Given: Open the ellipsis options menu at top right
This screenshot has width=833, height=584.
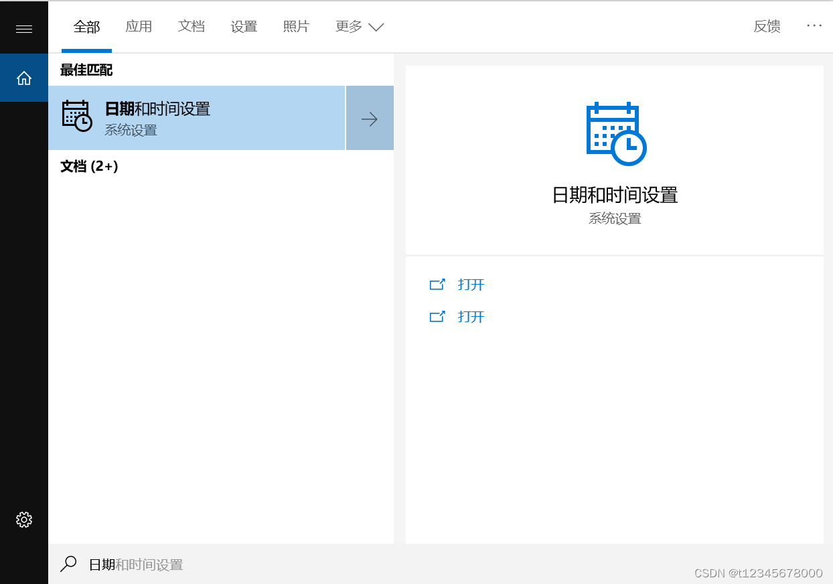Looking at the screenshot, I should (x=814, y=25).
